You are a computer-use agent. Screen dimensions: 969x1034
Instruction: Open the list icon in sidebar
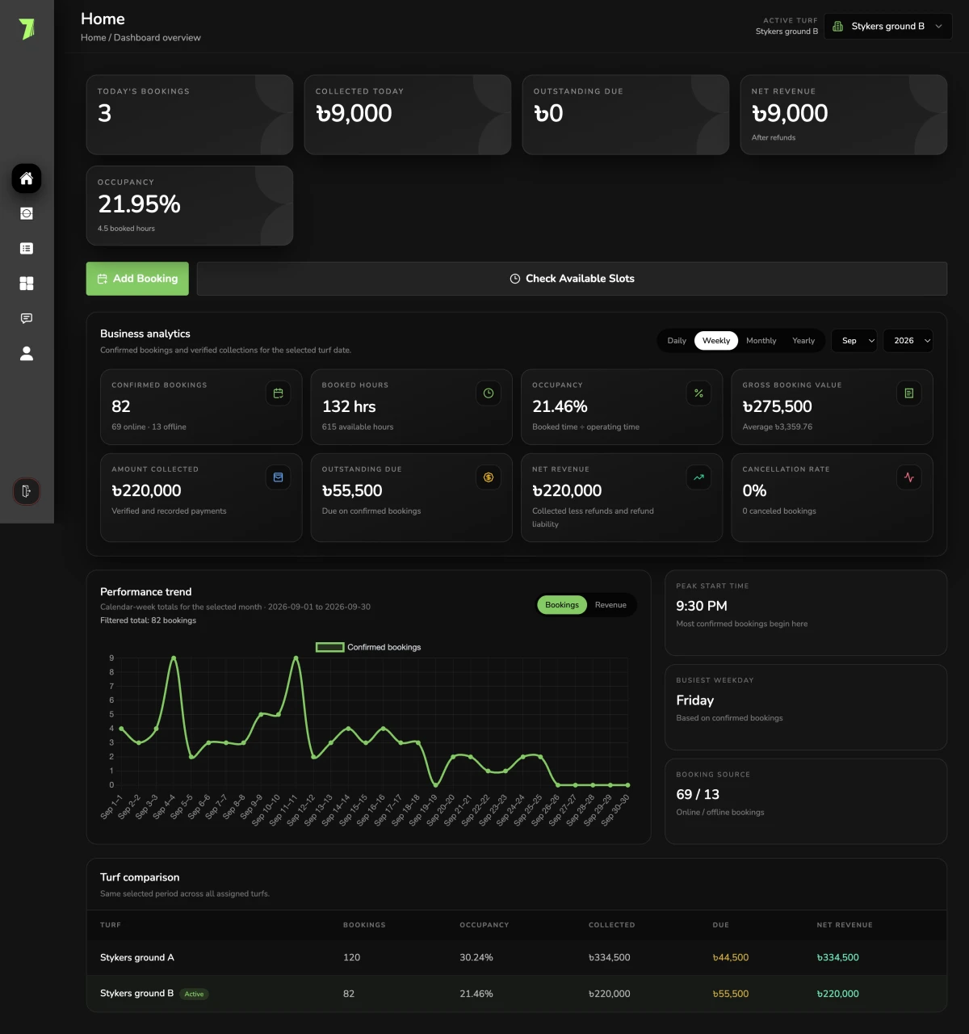point(27,249)
